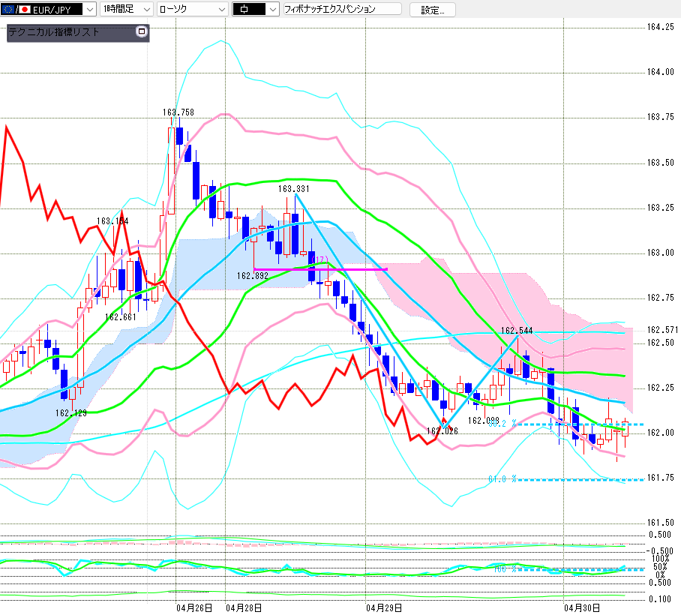Click the 04月30日 date label on the axis
This screenshot has height=615, width=681.
click(582, 608)
